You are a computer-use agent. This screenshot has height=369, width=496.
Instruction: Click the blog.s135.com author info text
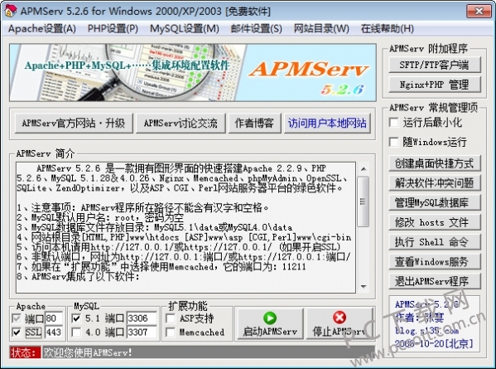click(426, 330)
